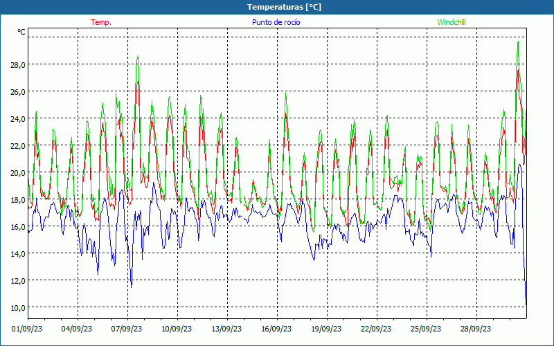The image size is (554, 346).
Task: Click the 25/09/23 date label
Action: [426, 329]
